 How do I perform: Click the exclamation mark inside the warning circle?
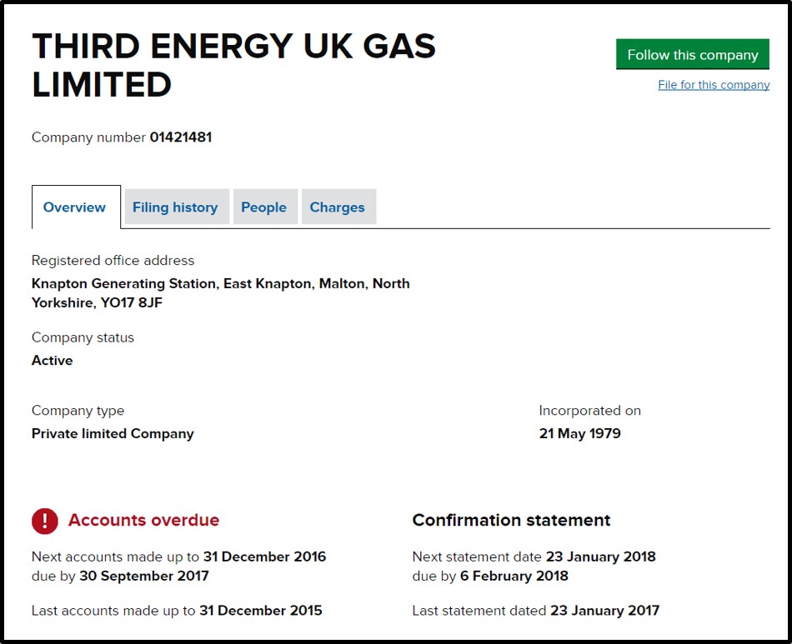(43, 521)
